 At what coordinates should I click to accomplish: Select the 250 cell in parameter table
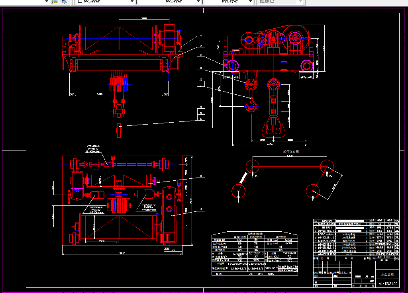pos(239,240)
